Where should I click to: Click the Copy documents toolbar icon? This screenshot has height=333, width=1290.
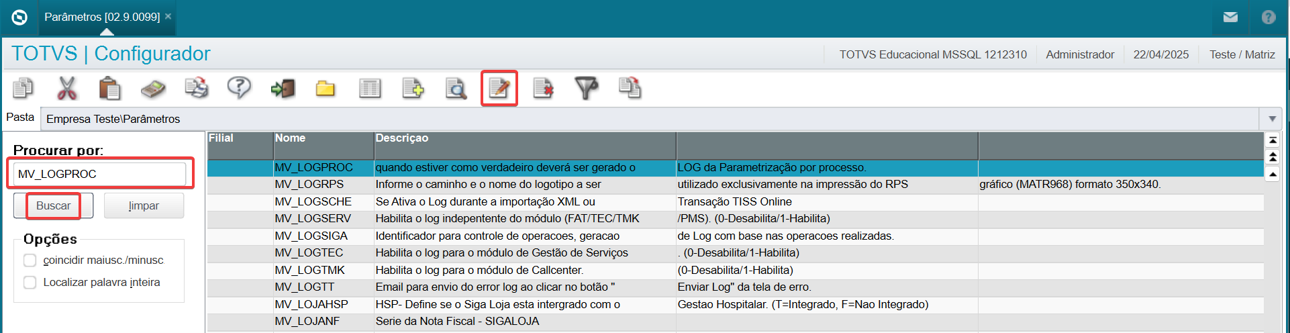[x=23, y=88]
